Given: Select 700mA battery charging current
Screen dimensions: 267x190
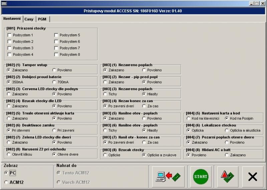Looking at the screenshot, I should point(54,82).
